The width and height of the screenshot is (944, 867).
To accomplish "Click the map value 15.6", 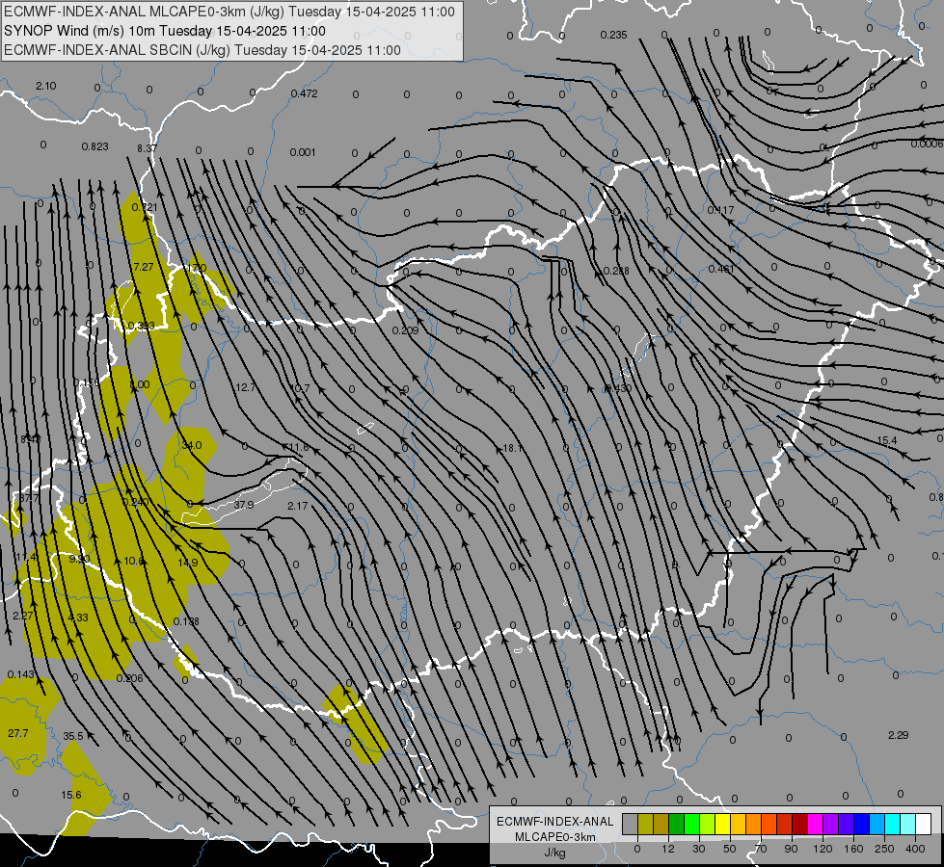I will (x=71, y=795).
